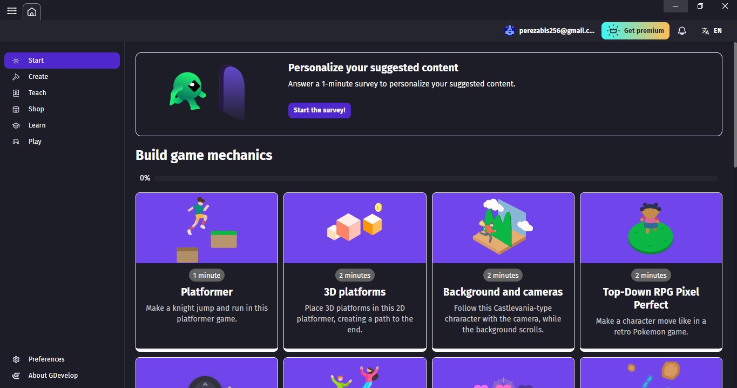Click the About GDevelop logo icon
The image size is (737, 388).
pos(16,376)
